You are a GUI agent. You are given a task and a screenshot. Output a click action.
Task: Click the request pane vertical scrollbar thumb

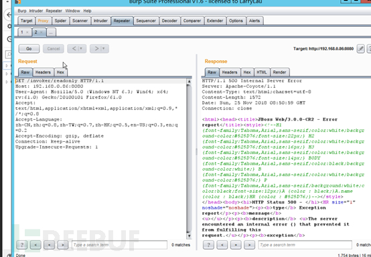click(189, 158)
